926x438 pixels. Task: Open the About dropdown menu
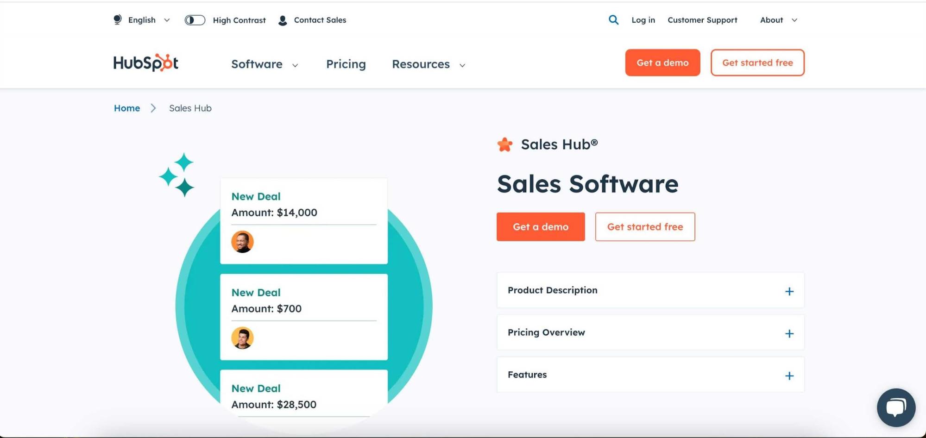tap(777, 20)
